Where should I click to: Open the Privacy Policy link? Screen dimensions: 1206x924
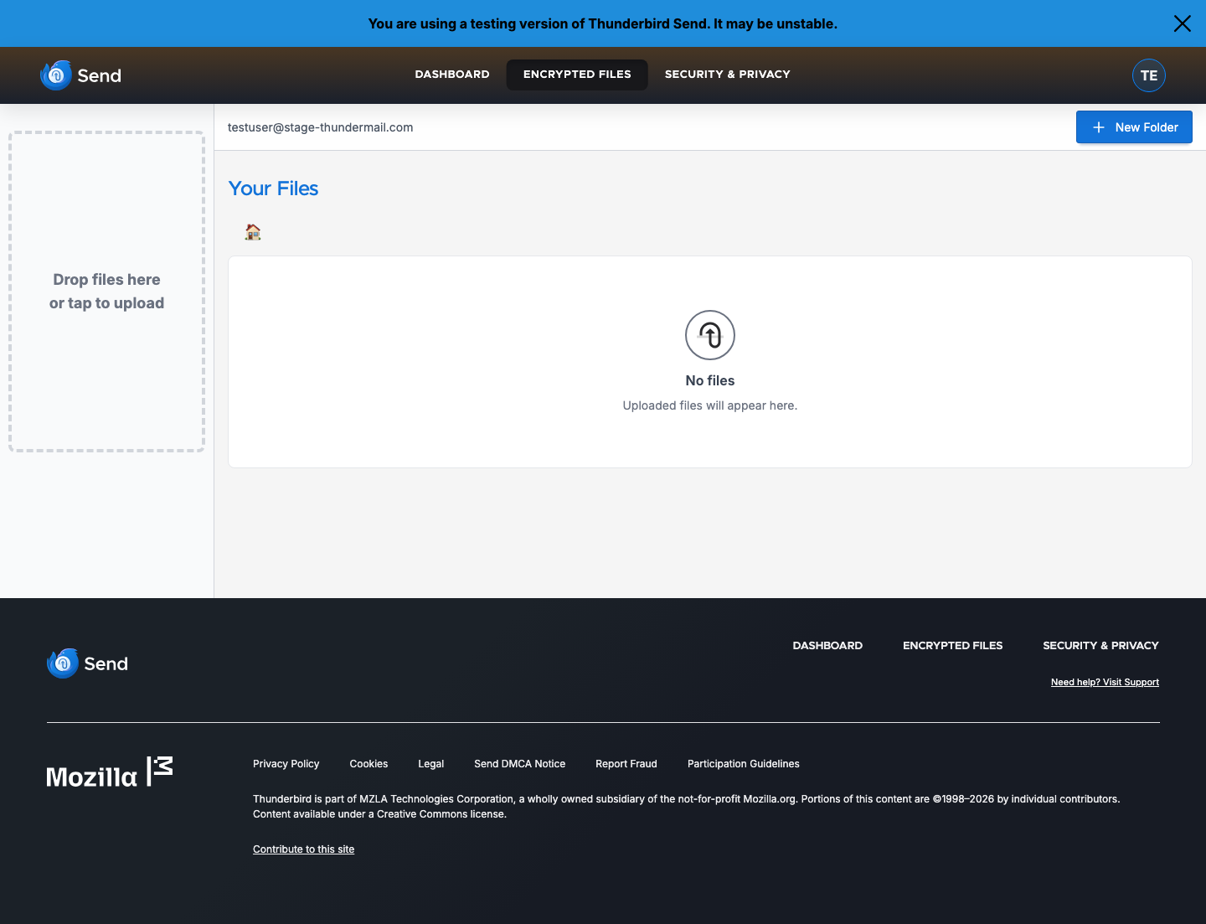[x=286, y=764]
